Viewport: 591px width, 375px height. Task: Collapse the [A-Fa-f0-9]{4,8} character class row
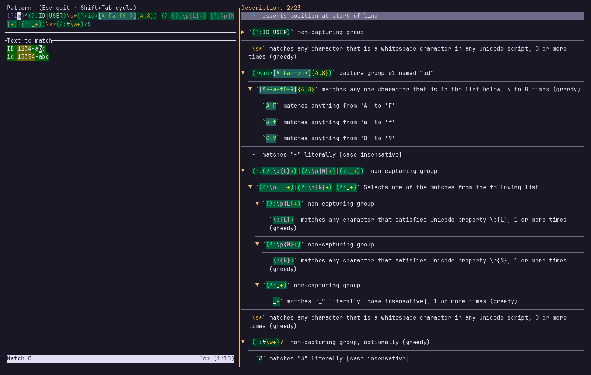250,90
